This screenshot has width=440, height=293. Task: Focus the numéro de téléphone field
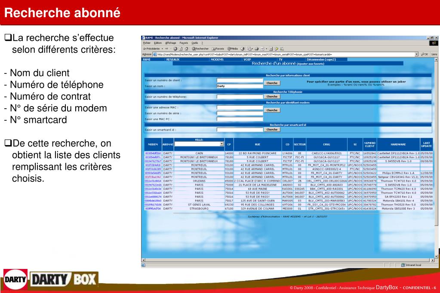click(240, 97)
